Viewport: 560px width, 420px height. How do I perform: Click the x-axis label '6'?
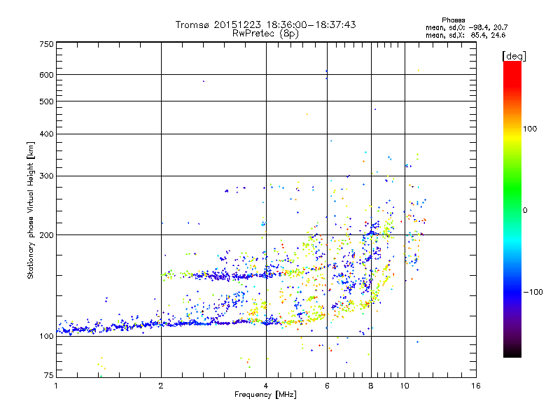(x=327, y=386)
